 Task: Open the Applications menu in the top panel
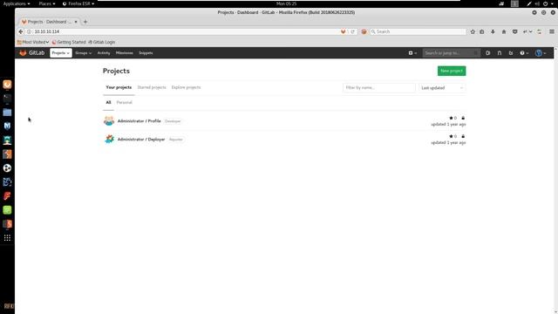point(17,3)
